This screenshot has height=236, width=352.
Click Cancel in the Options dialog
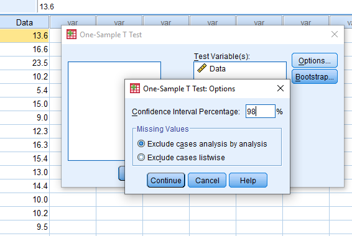point(207,180)
